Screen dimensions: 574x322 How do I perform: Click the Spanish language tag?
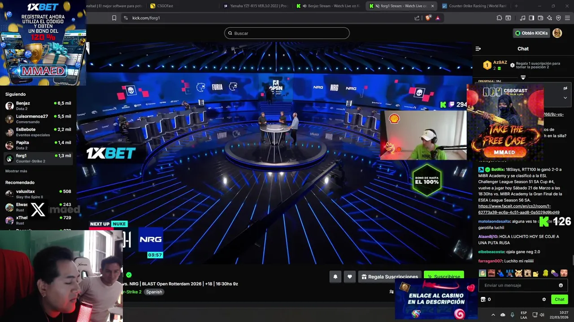(154, 292)
